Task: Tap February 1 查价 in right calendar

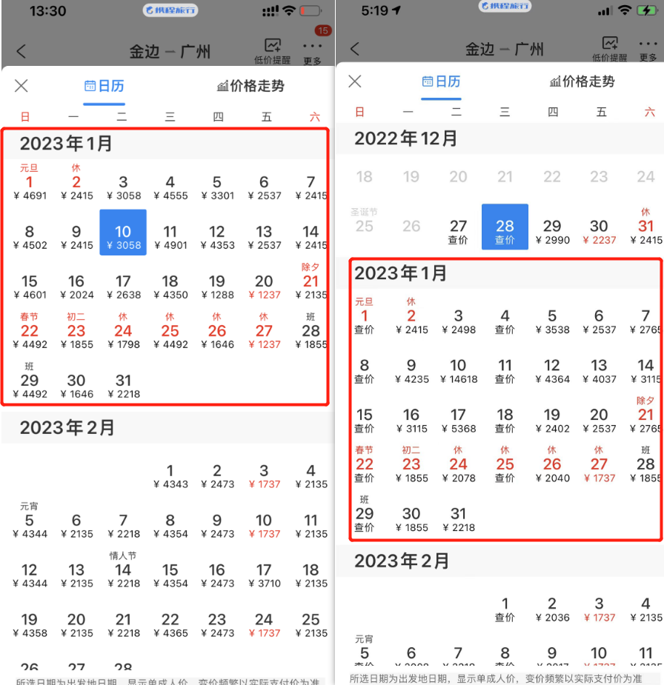Action: click(505, 610)
